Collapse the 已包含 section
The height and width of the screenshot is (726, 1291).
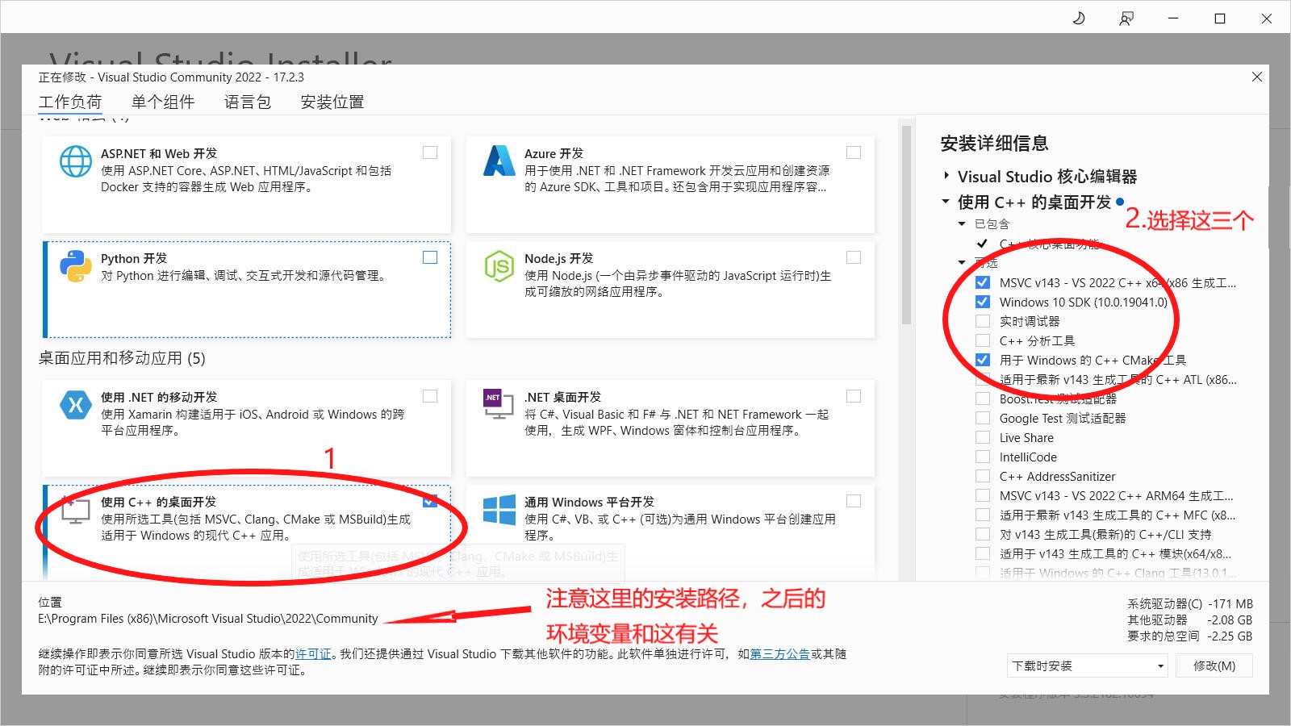(962, 223)
